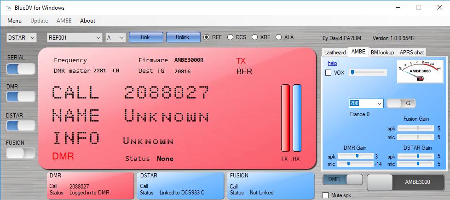Click the red TX level bar
This screenshot has height=200, width=450.
pos(286,118)
